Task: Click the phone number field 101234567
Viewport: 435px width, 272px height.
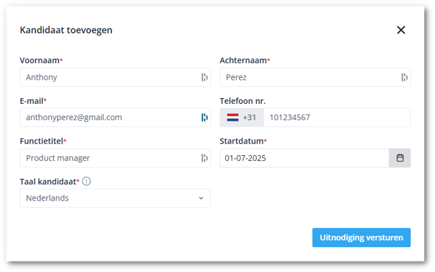Action: click(x=334, y=117)
